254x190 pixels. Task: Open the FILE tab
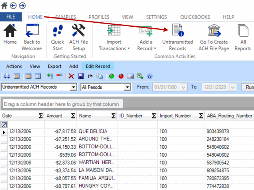point(11,17)
